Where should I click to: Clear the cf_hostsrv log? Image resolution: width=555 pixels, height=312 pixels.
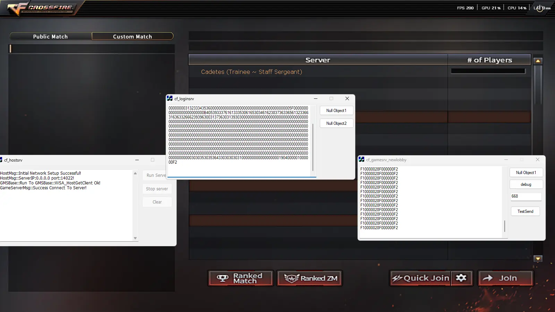(157, 202)
